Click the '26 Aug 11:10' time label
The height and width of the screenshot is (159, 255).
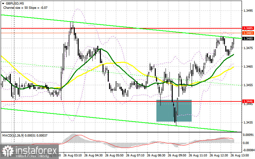point(198,155)
